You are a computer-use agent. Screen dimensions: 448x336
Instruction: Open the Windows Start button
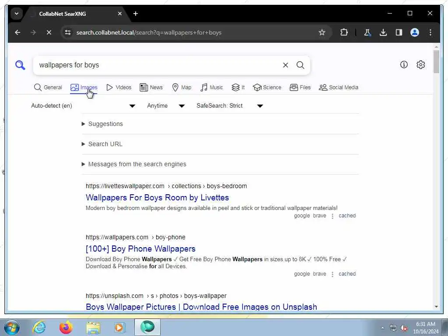tap(11, 327)
